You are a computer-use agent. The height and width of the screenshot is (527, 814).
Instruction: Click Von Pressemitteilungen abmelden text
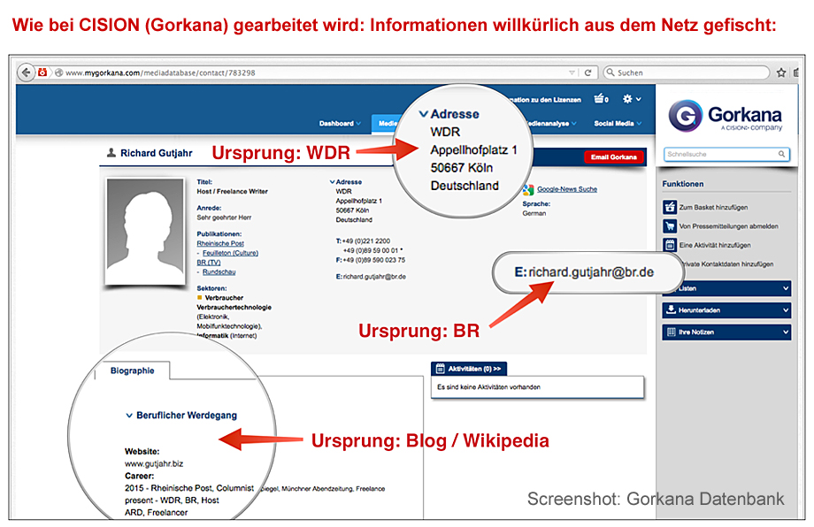[728, 226]
